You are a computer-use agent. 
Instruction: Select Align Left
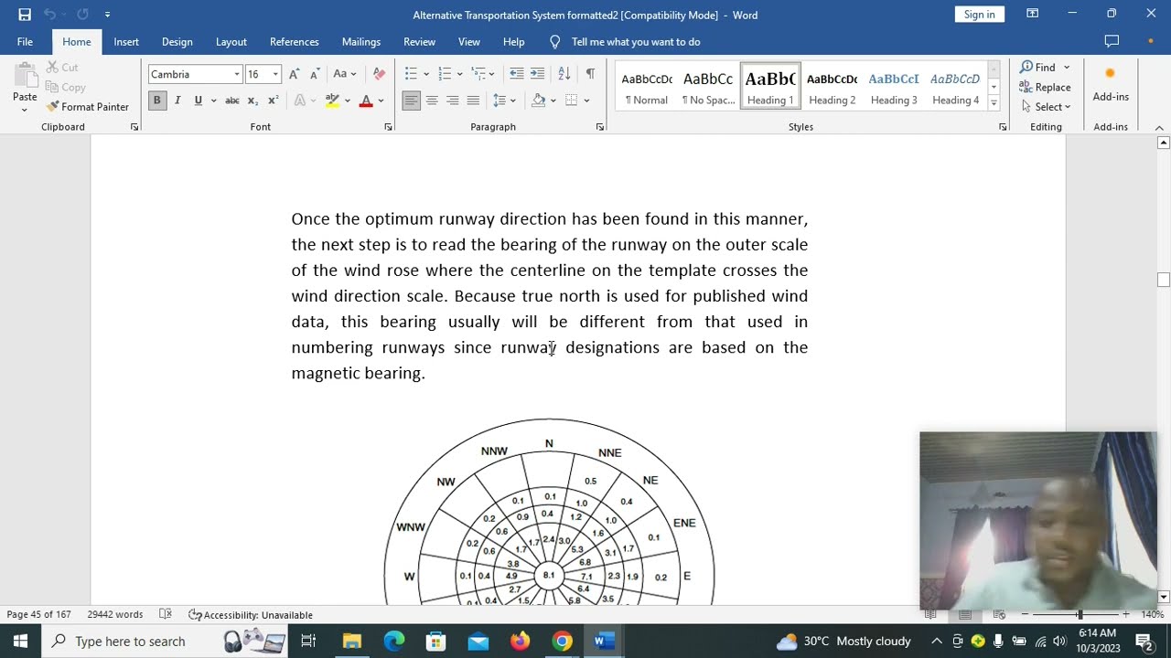tap(412, 101)
